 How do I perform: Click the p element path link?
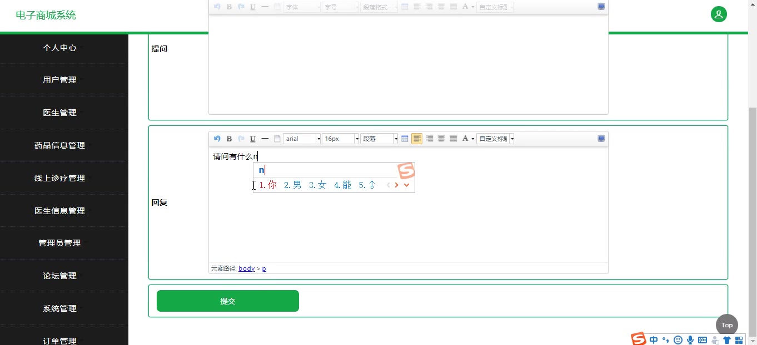click(264, 268)
